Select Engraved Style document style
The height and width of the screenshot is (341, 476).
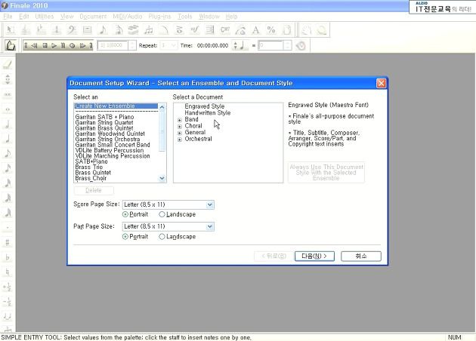205,106
